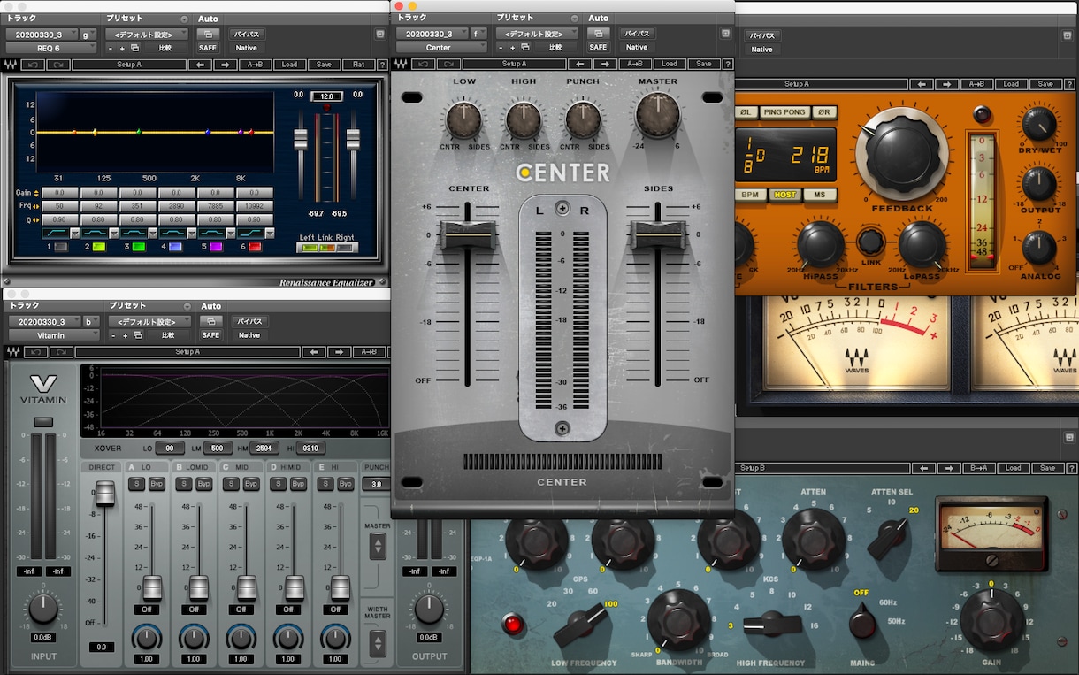1079x675 pixels.
Task: Click the red power lamp on the EQP-1A
Action: pos(511,624)
